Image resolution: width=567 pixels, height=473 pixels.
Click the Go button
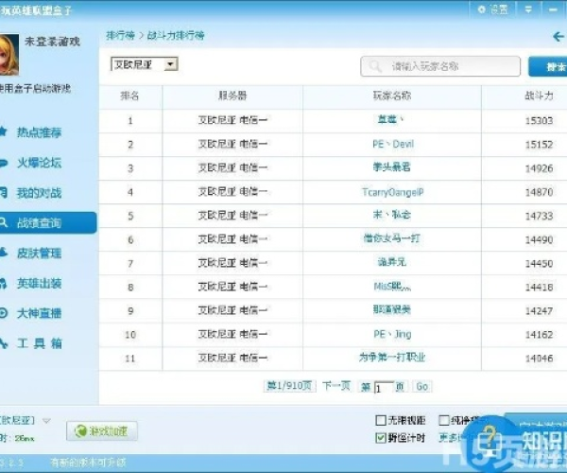coord(422,387)
